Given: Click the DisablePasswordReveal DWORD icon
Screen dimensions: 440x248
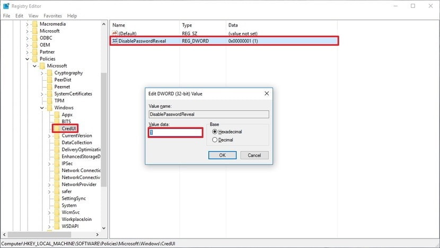Looking at the screenshot, I should coord(115,41).
